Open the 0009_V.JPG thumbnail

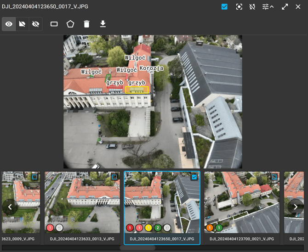pyautogui.click(x=21, y=202)
